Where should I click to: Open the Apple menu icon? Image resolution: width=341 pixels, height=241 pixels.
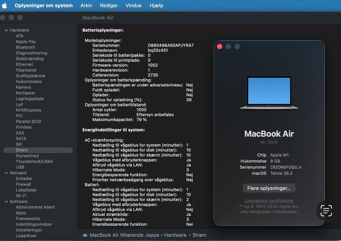[5, 5]
